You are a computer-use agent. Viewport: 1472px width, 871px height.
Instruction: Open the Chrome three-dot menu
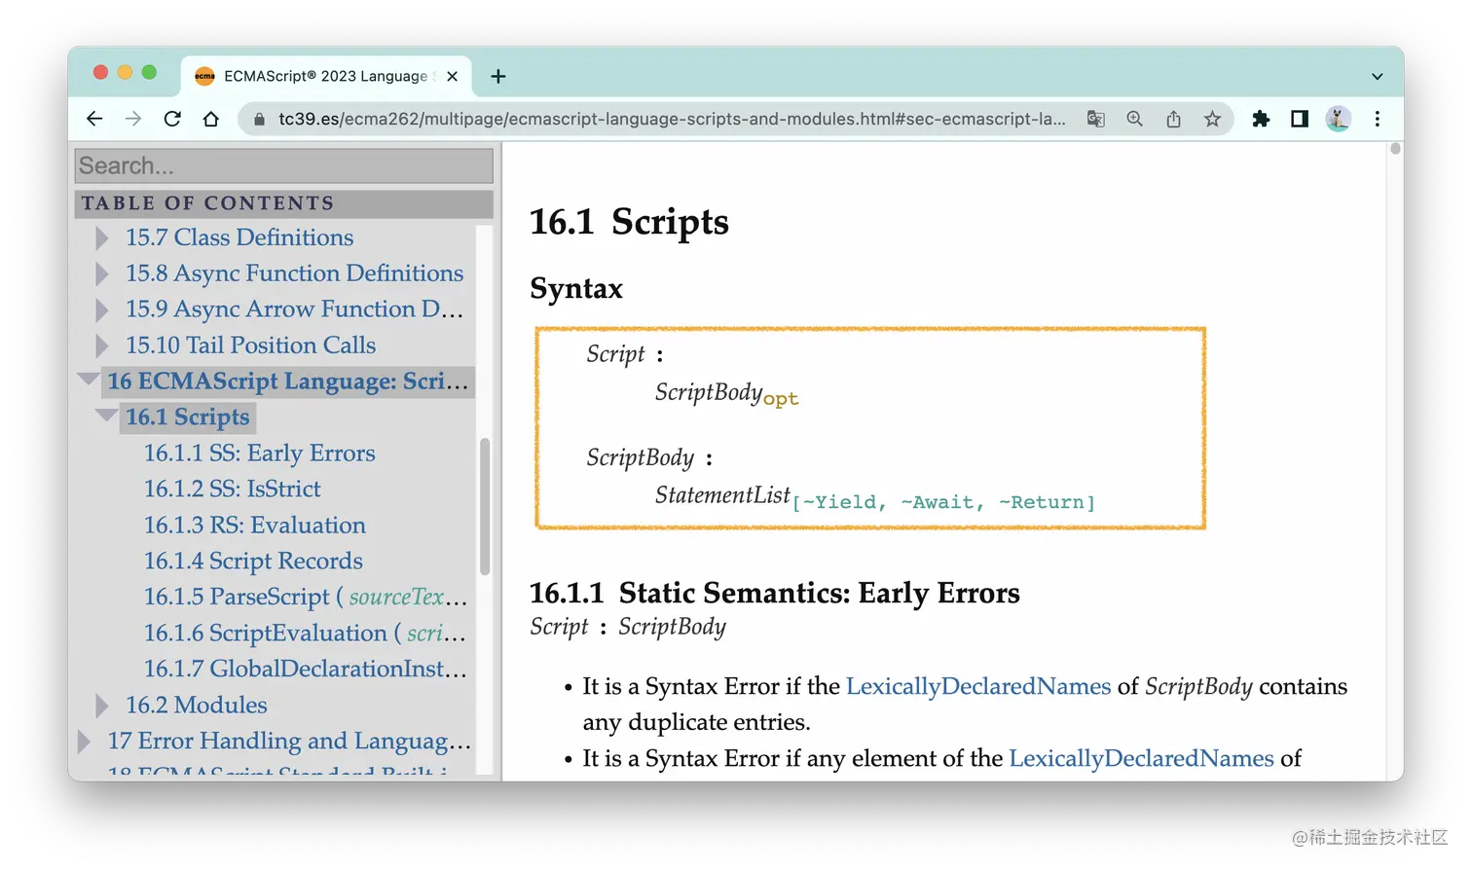point(1378,118)
